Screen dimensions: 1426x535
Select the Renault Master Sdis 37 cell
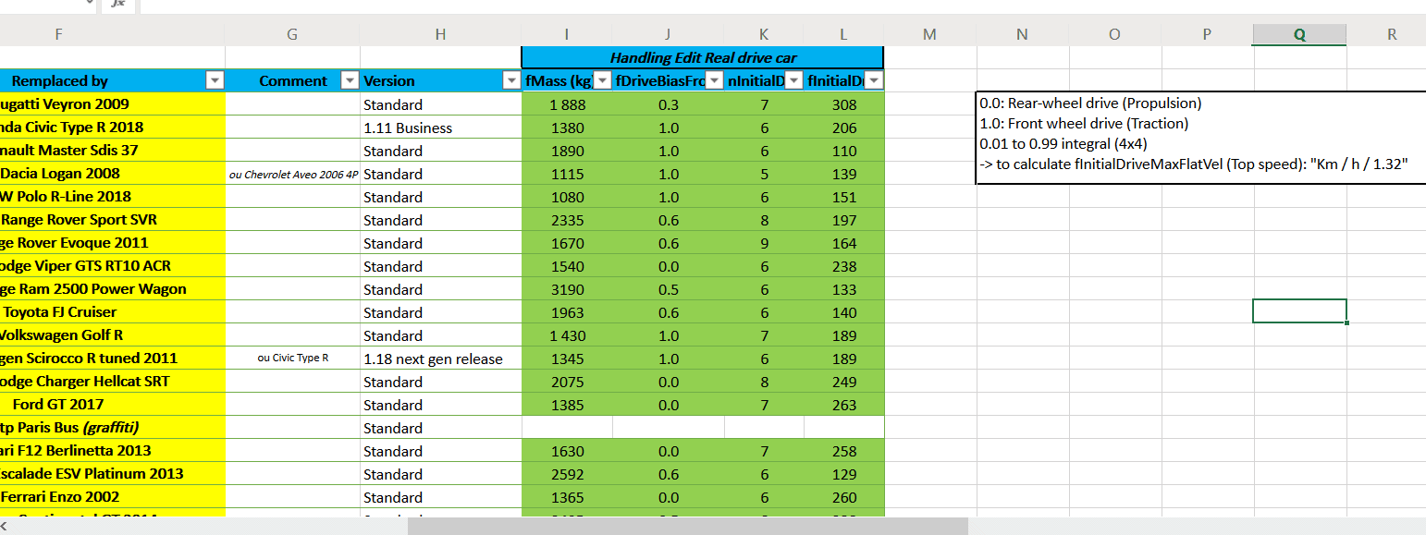pyautogui.click(x=112, y=151)
